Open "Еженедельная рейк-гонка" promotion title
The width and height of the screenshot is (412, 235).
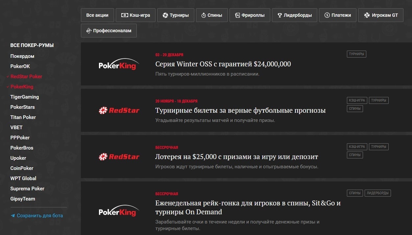248,207
